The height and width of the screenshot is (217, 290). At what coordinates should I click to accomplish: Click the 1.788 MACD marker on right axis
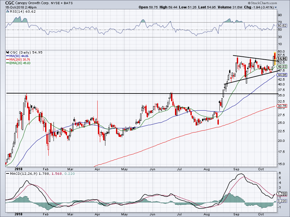coord(282,194)
